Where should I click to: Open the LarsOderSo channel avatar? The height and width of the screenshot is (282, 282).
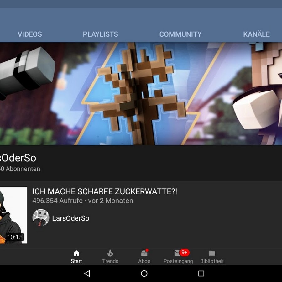(41, 217)
